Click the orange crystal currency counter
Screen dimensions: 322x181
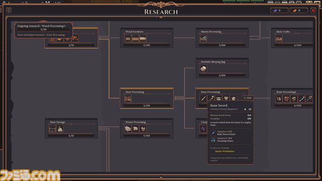tap(299, 11)
